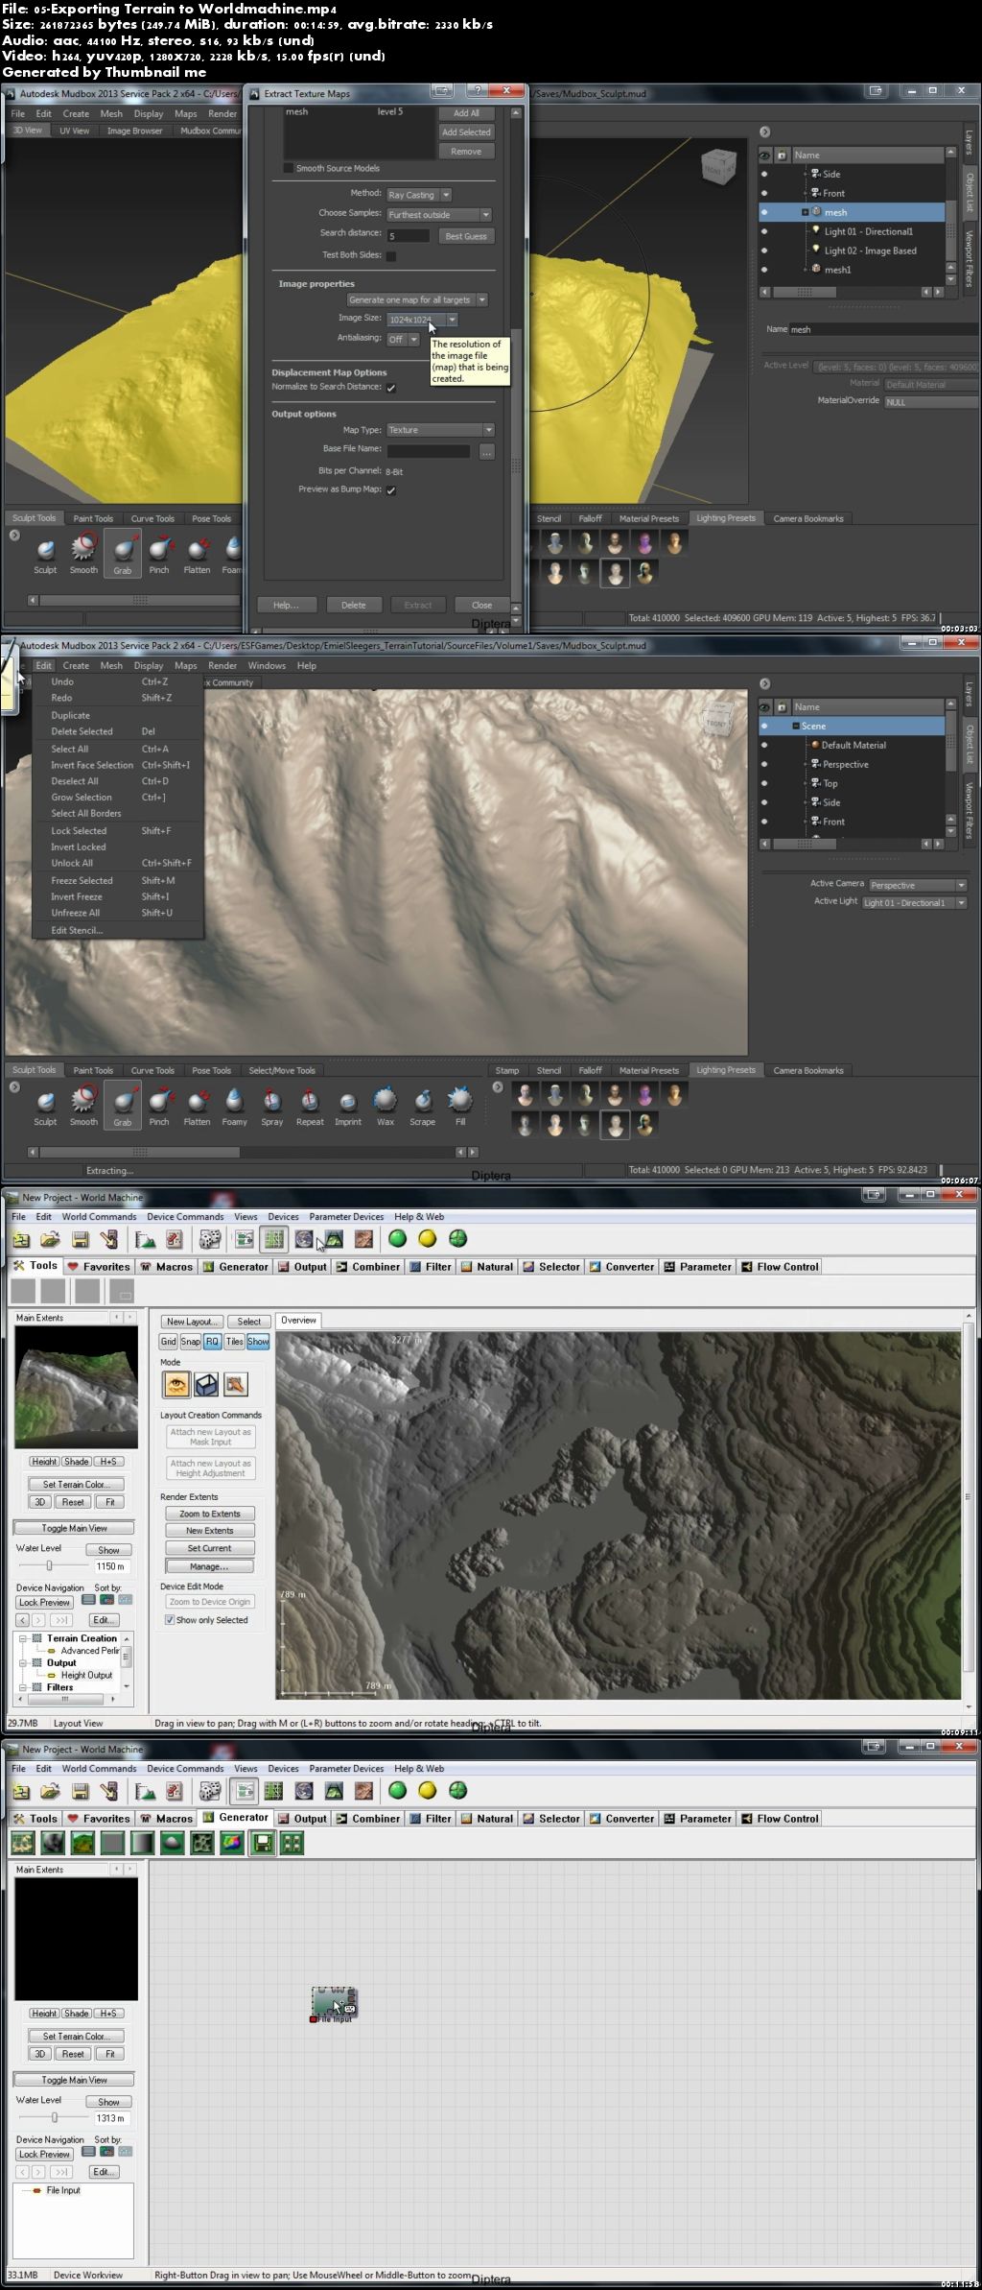Image resolution: width=982 pixels, height=2290 pixels.
Task: Hide the Light 02 - Image Based object
Action: click(x=764, y=251)
